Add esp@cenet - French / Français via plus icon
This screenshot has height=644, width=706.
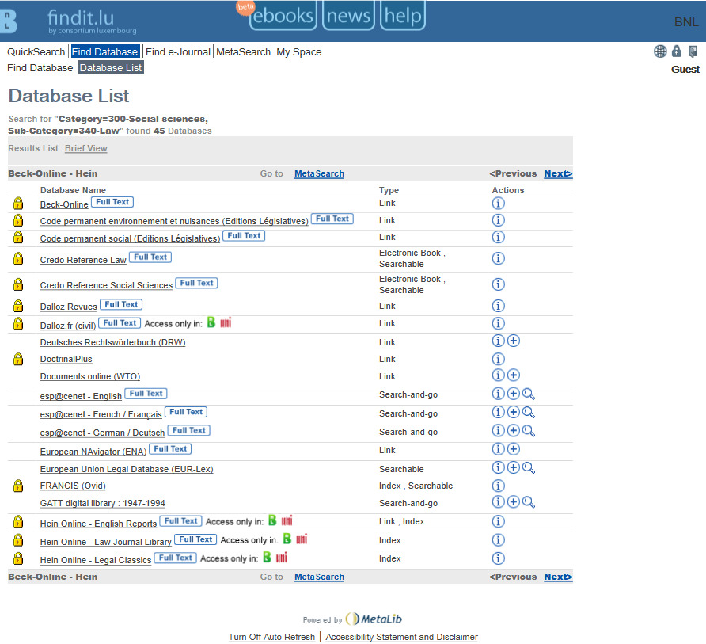point(514,412)
